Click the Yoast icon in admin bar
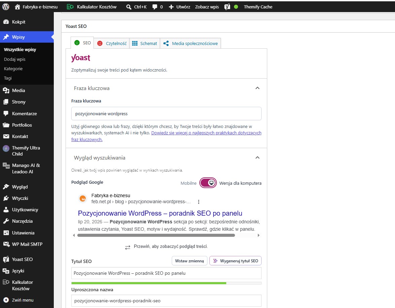 [227, 7]
